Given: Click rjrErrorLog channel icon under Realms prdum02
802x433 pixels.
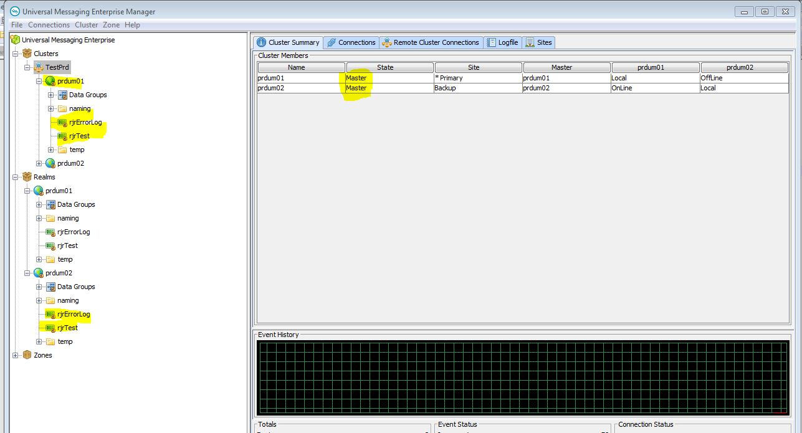Looking at the screenshot, I should (x=50, y=314).
